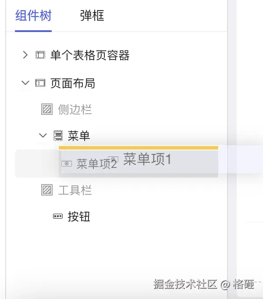Viewport: 263px width, 299px height.
Task: Click the dragged 菜单项1 icon
Action: pyautogui.click(x=113, y=159)
